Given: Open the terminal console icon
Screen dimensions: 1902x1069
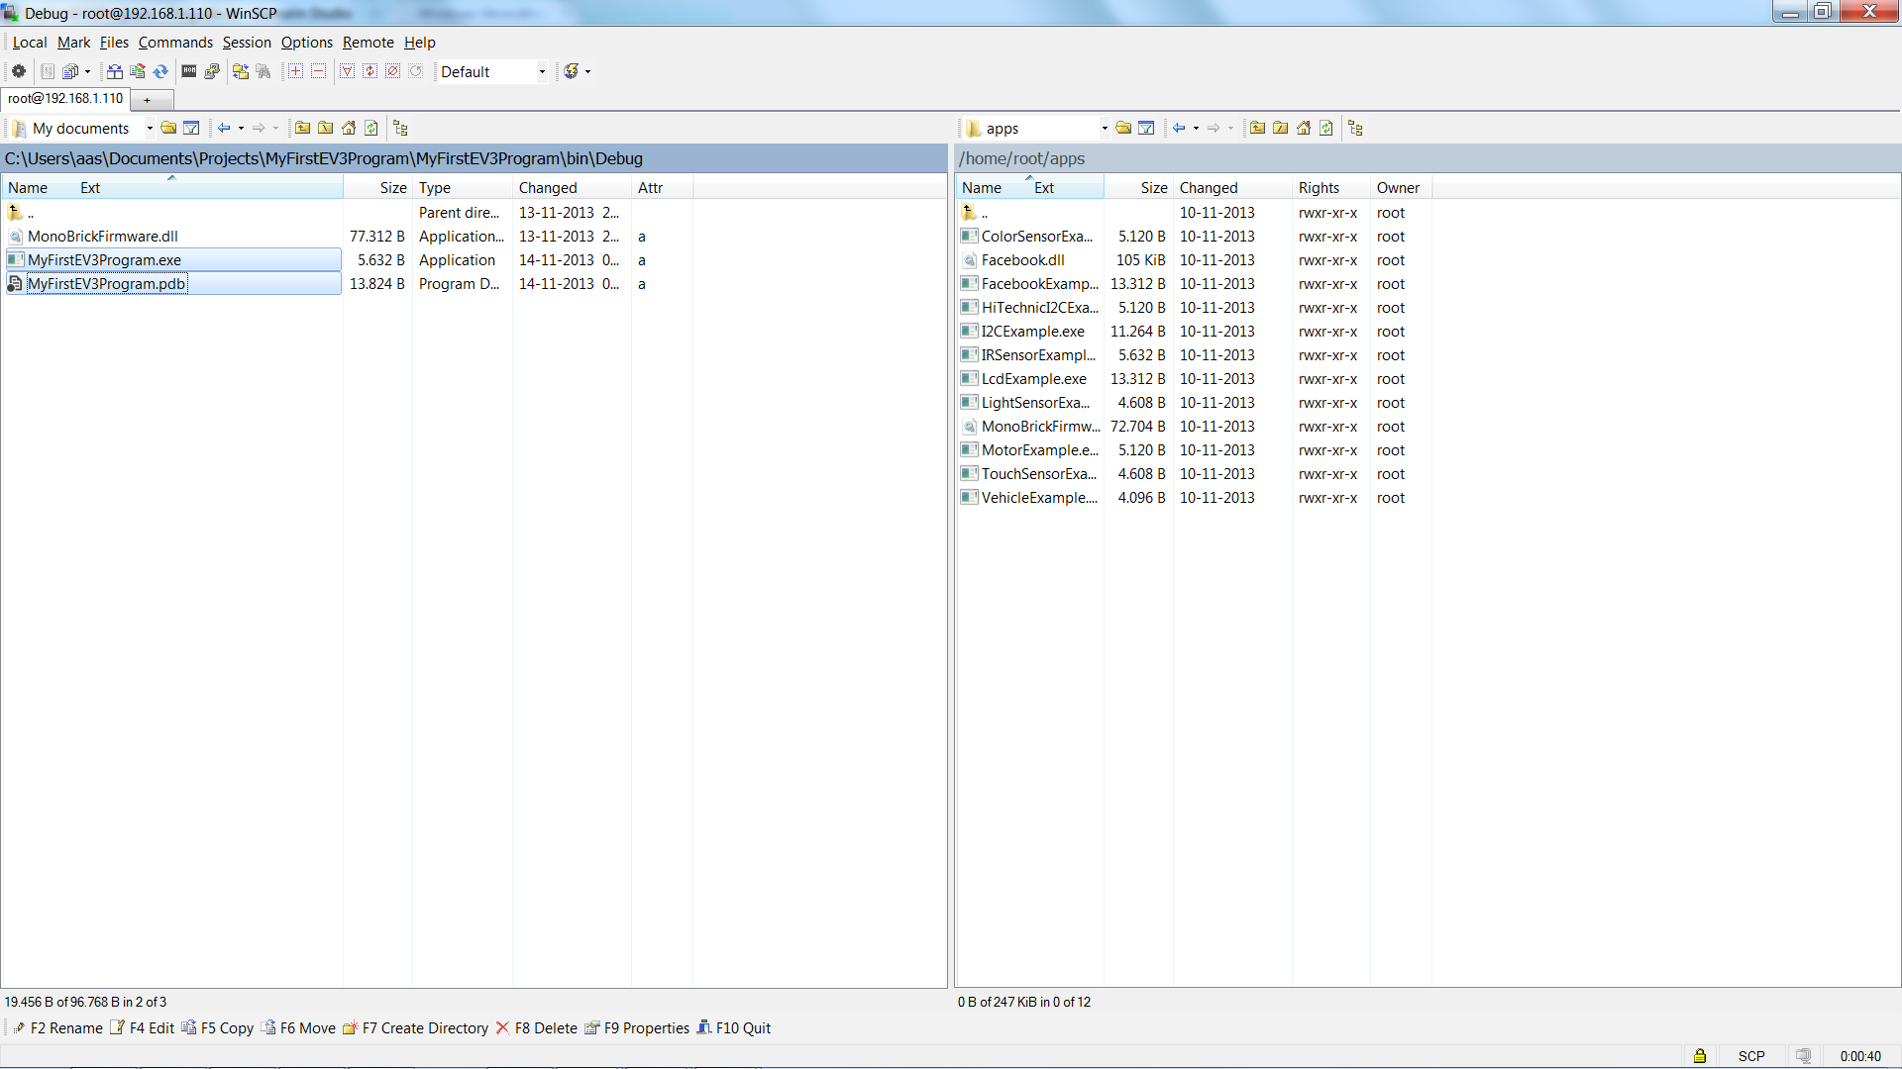Looking at the screenshot, I should click(189, 71).
